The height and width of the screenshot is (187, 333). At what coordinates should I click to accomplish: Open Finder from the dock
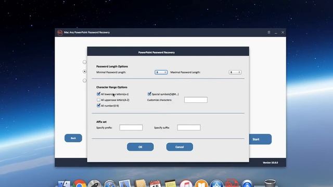pyautogui.click(x=64, y=183)
